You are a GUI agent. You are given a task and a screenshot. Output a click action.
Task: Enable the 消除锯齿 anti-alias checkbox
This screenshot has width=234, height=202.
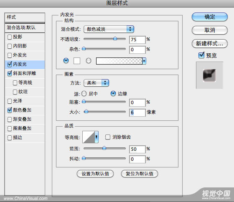tap(108, 137)
